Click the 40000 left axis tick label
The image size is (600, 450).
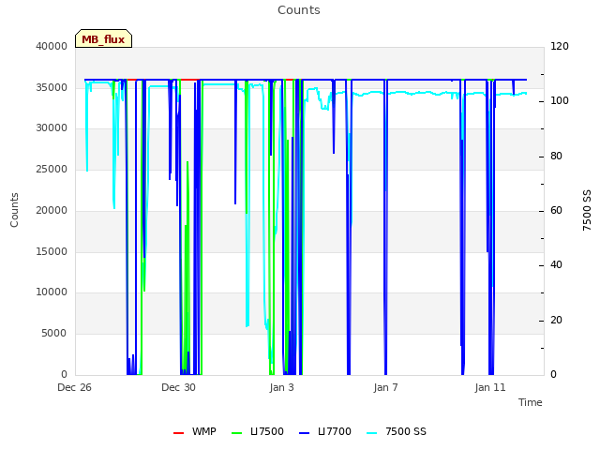[52, 46]
